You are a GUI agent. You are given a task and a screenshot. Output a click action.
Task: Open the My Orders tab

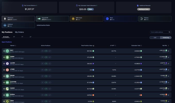click(19, 32)
